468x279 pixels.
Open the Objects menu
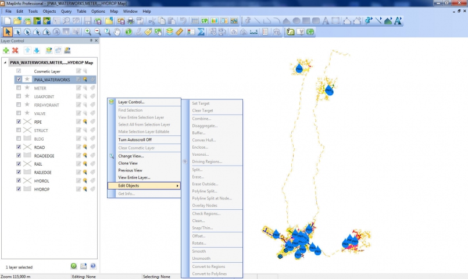(x=49, y=12)
